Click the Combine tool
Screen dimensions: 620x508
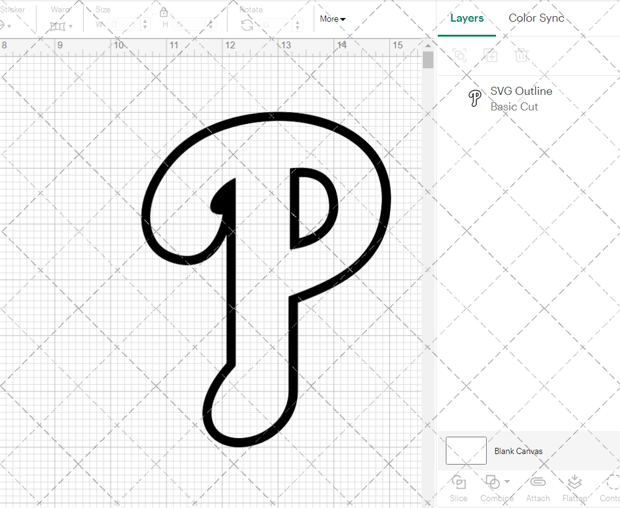coord(497,488)
